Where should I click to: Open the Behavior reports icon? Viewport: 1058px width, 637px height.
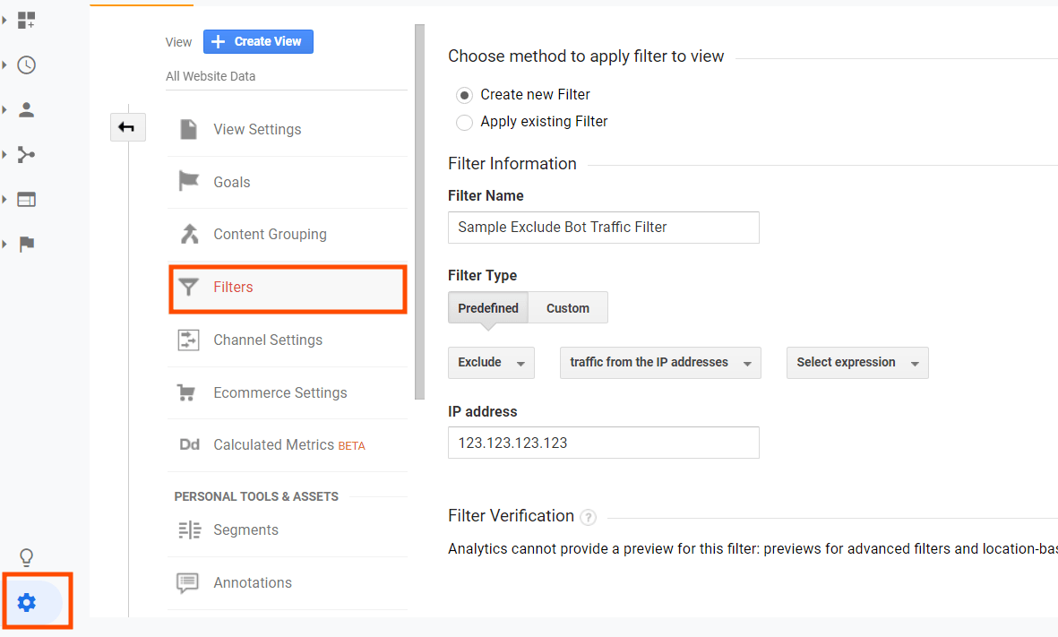(26, 198)
